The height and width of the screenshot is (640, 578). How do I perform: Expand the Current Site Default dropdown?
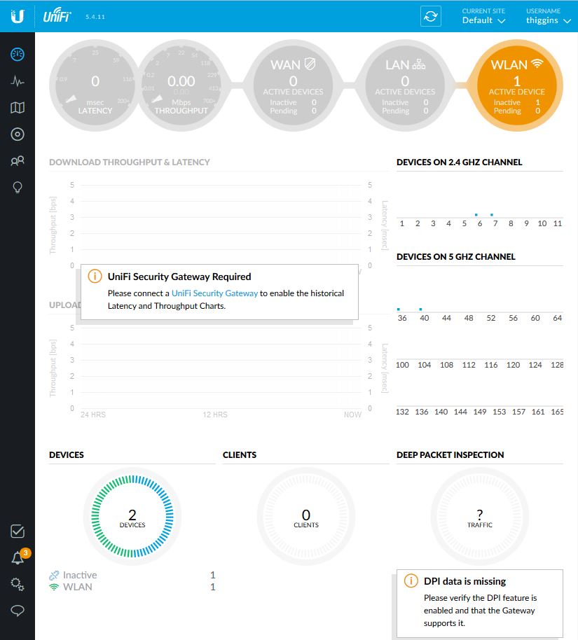pyautogui.click(x=483, y=16)
